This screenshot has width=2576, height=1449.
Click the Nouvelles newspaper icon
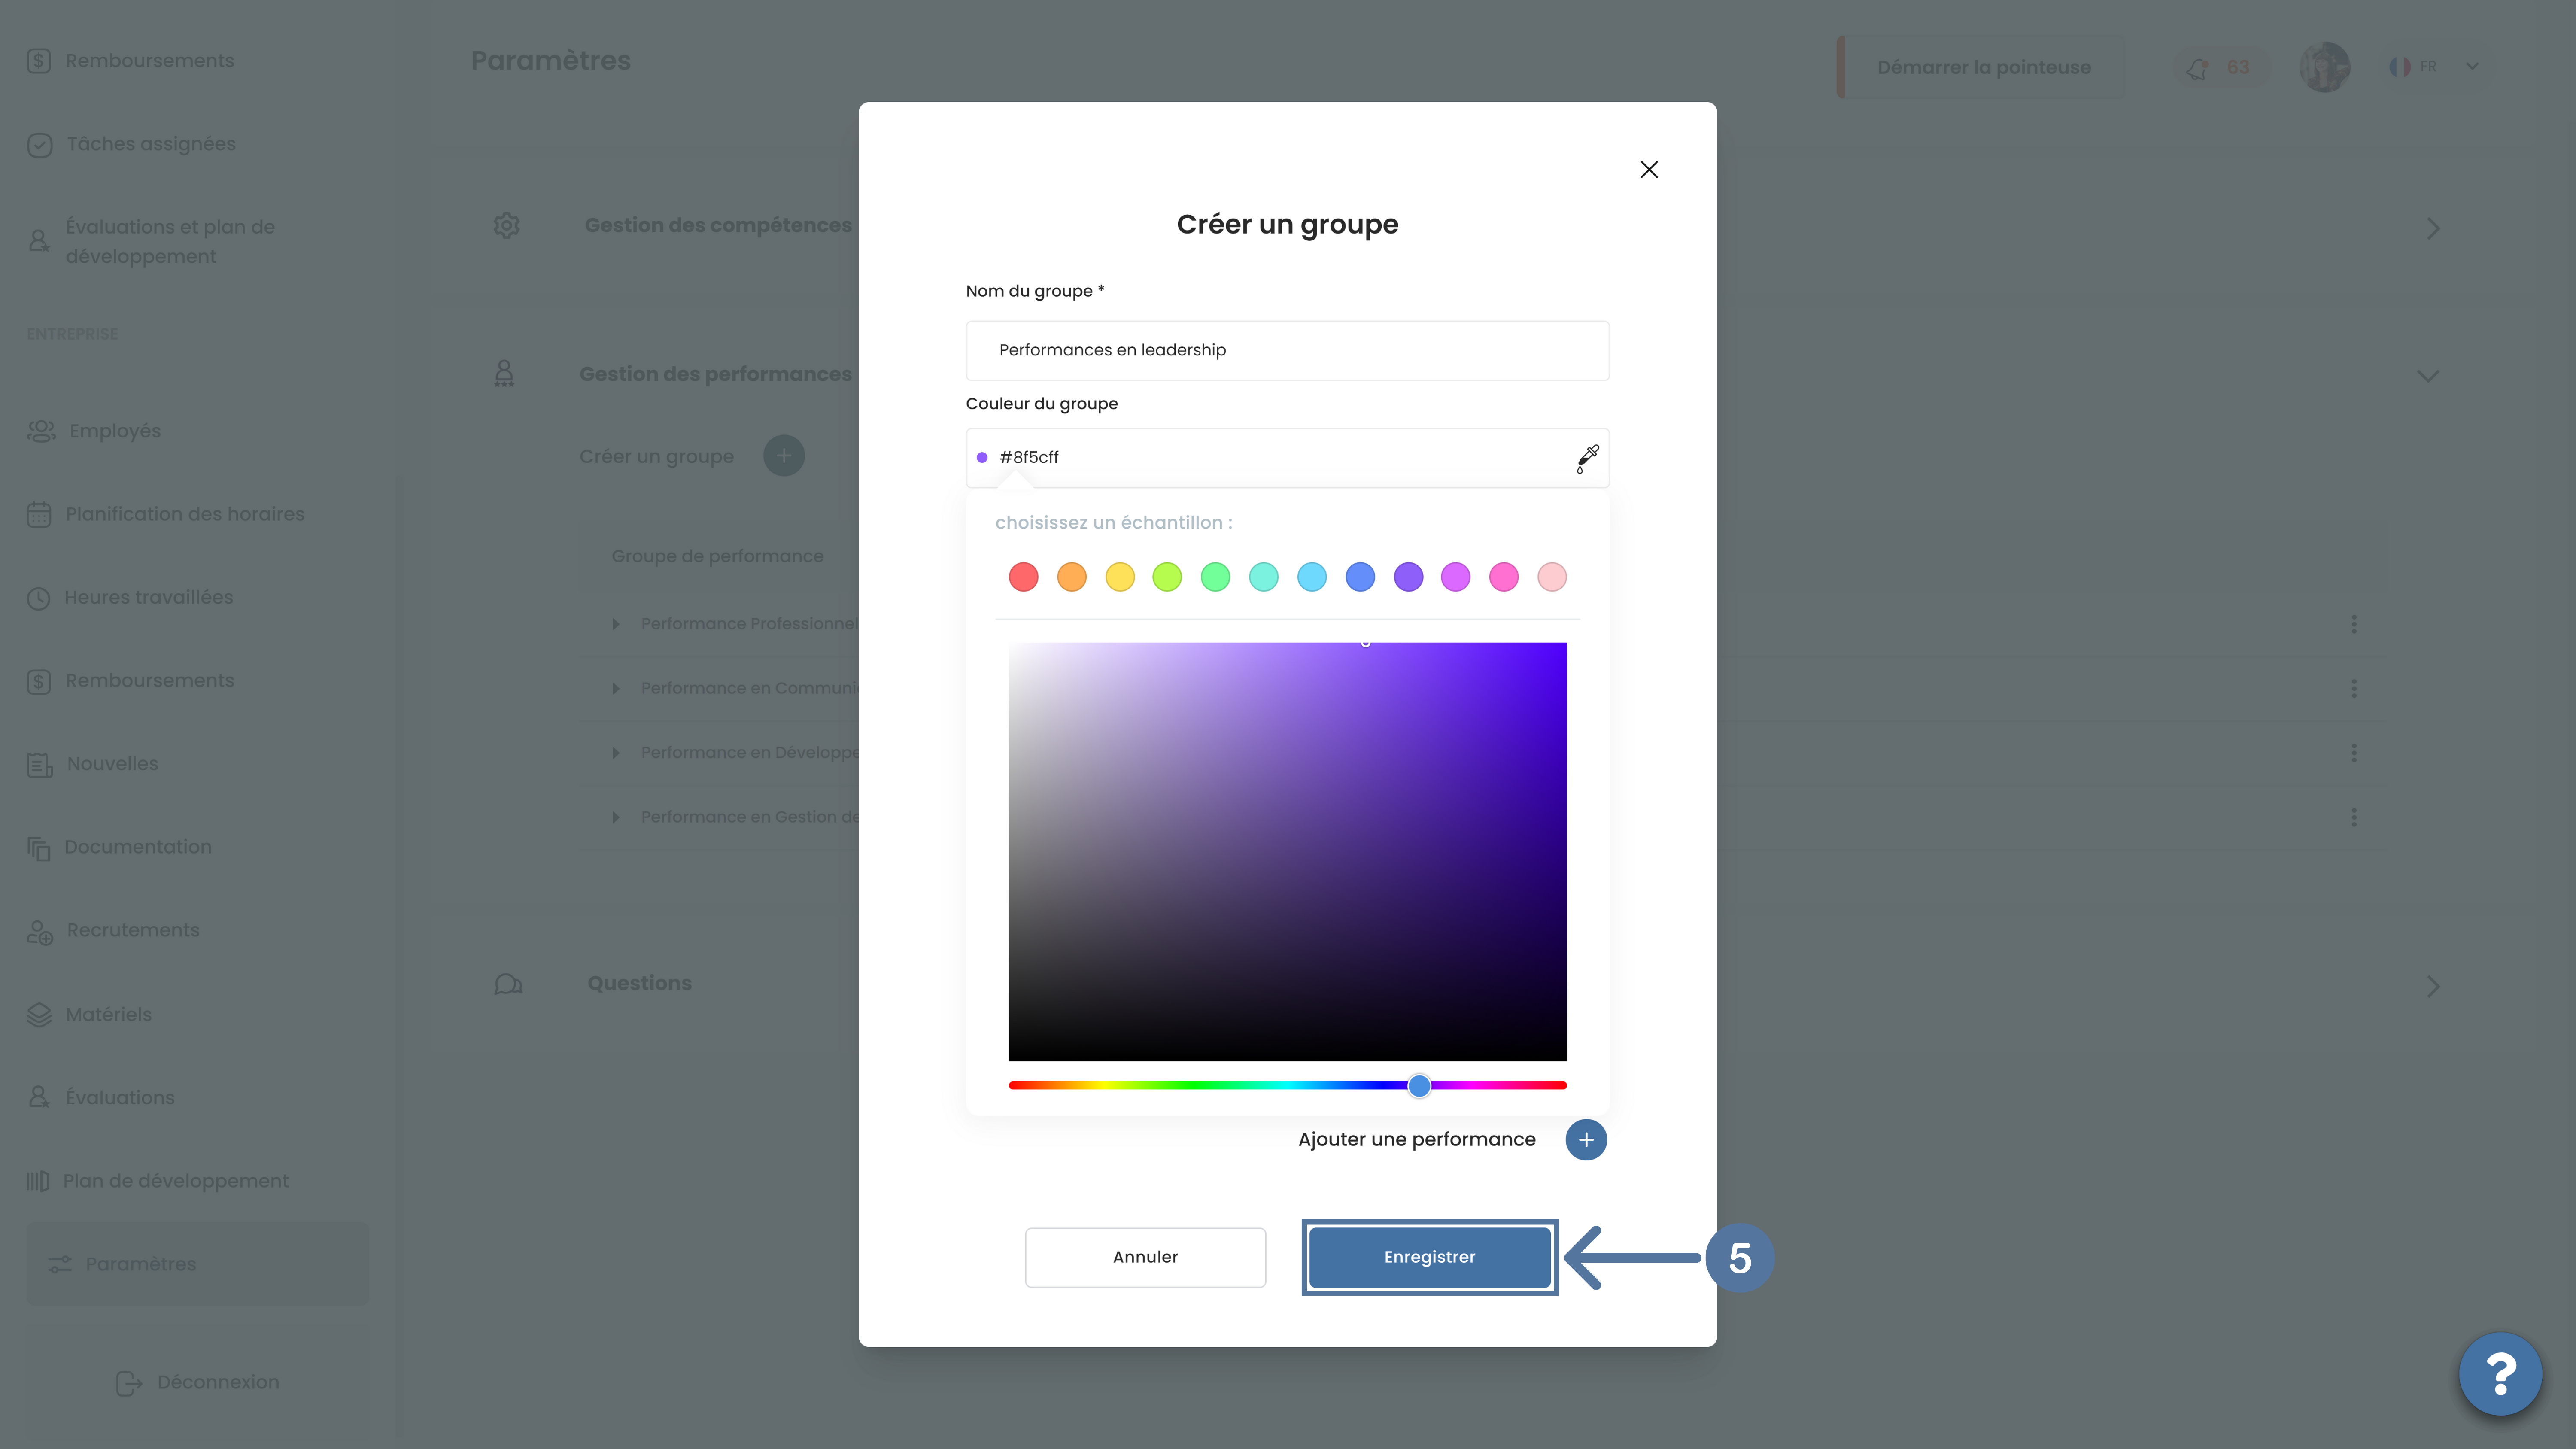point(39,765)
